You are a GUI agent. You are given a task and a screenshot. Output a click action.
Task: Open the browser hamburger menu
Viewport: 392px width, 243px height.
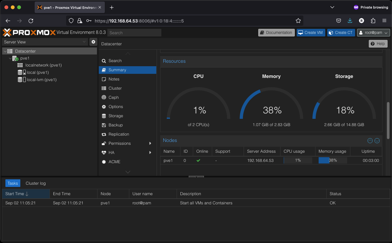(384, 21)
